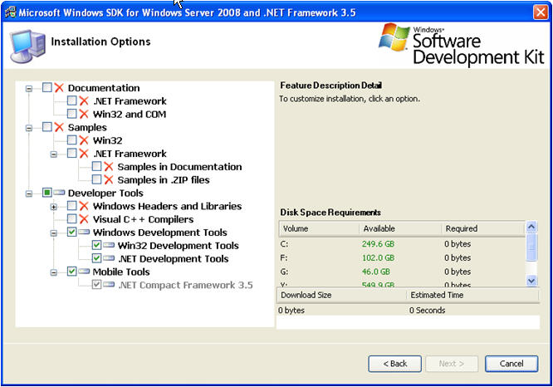
Task: Check the Win32 and COM checkbox
Action: point(71,114)
